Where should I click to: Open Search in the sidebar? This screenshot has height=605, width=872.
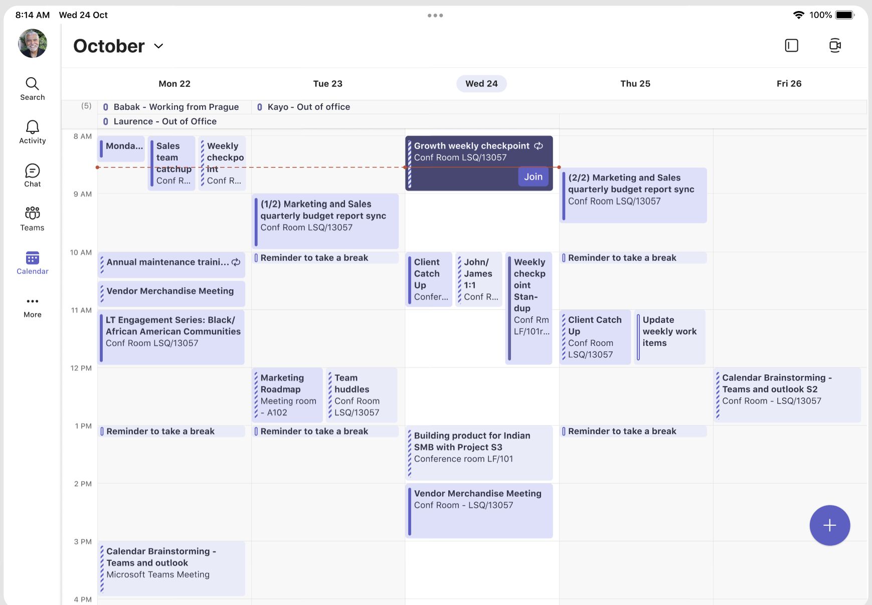[x=32, y=89]
